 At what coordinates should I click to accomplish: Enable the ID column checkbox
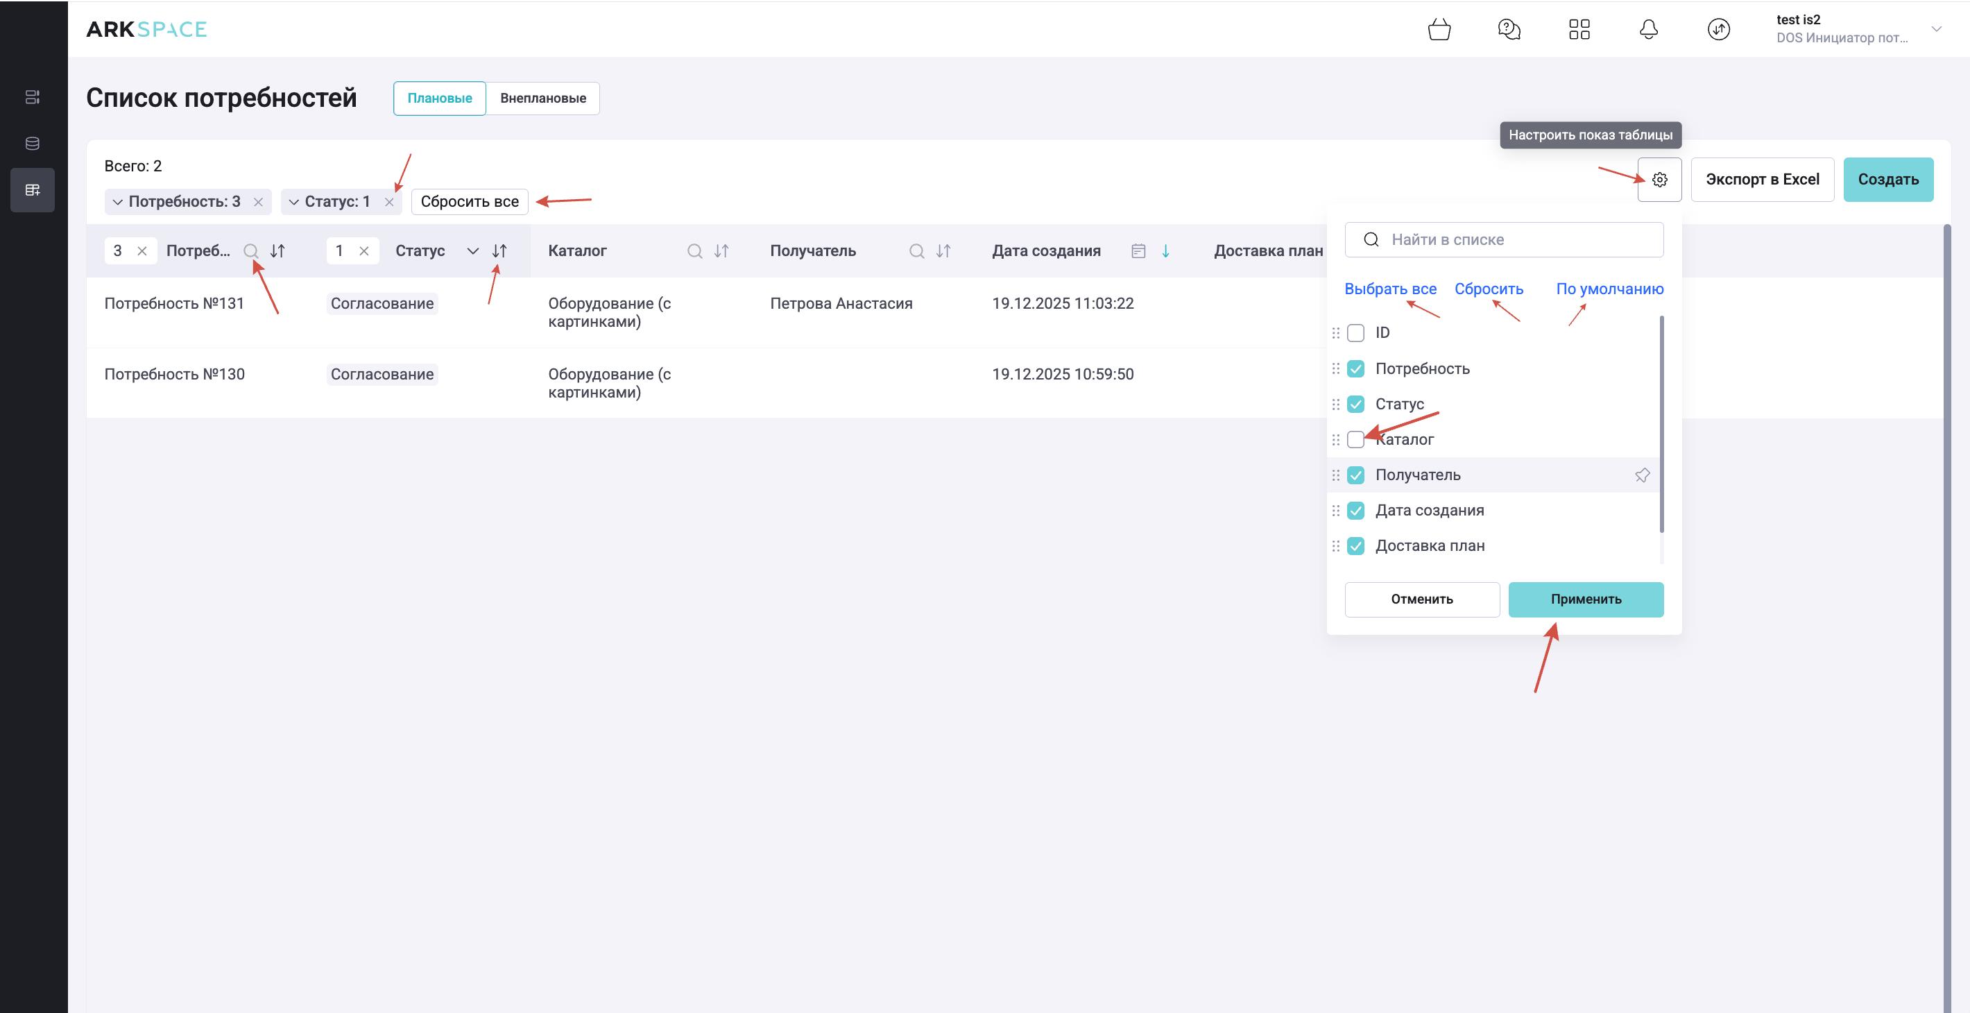(x=1355, y=333)
